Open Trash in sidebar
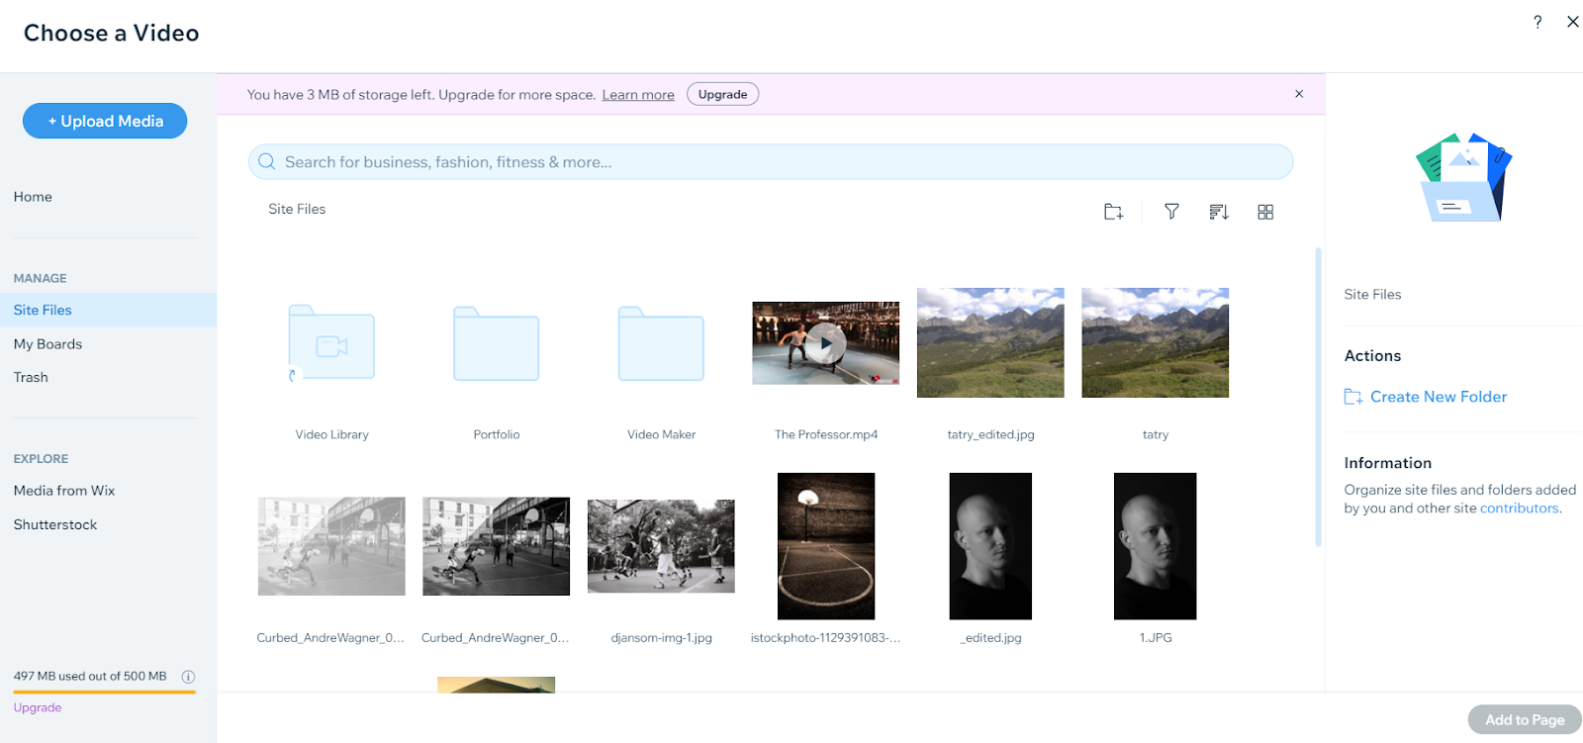 tap(31, 377)
